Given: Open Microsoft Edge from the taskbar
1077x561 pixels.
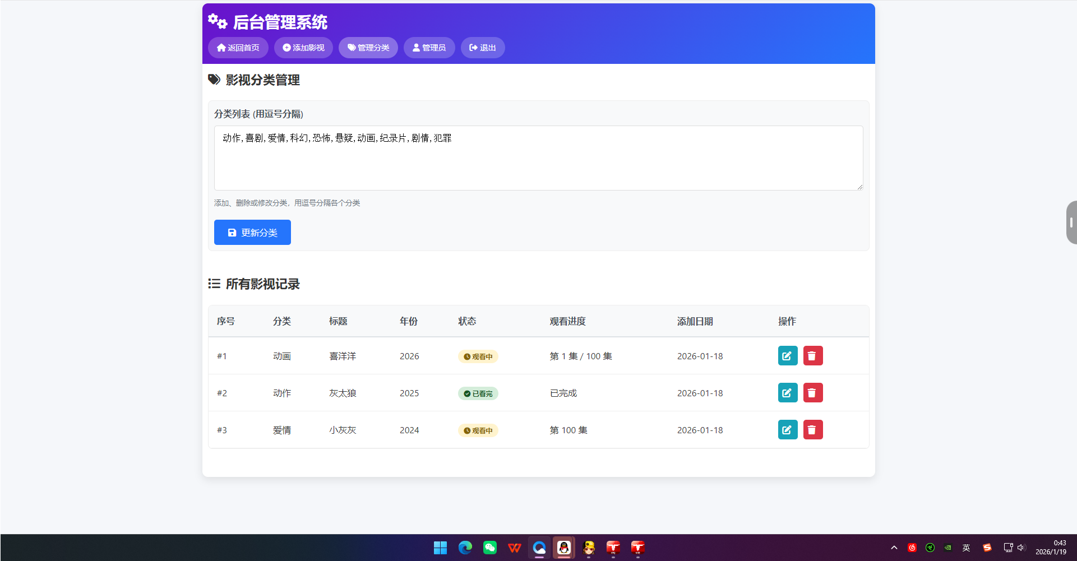Looking at the screenshot, I should coord(465,548).
